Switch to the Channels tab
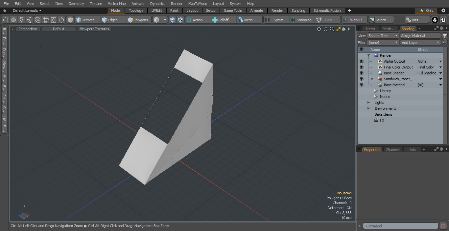Image resolution: width=449 pixels, height=231 pixels. pyautogui.click(x=393, y=150)
